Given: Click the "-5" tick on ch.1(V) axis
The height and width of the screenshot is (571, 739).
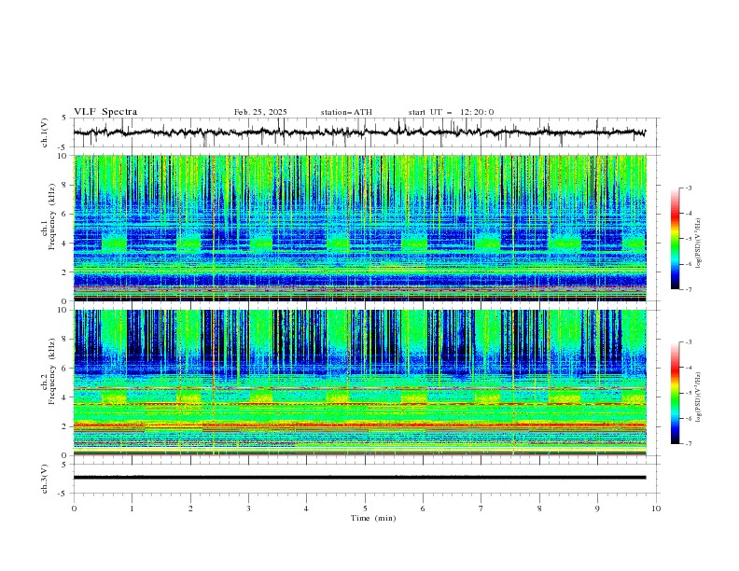Looking at the screenshot, I should [x=63, y=147].
